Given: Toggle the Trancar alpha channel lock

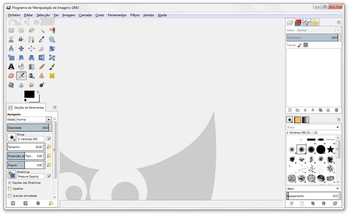Looking at the screenshot, I should (306, 45).
